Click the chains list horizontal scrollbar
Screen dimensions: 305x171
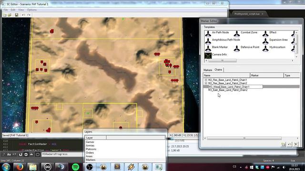(244, 138)
